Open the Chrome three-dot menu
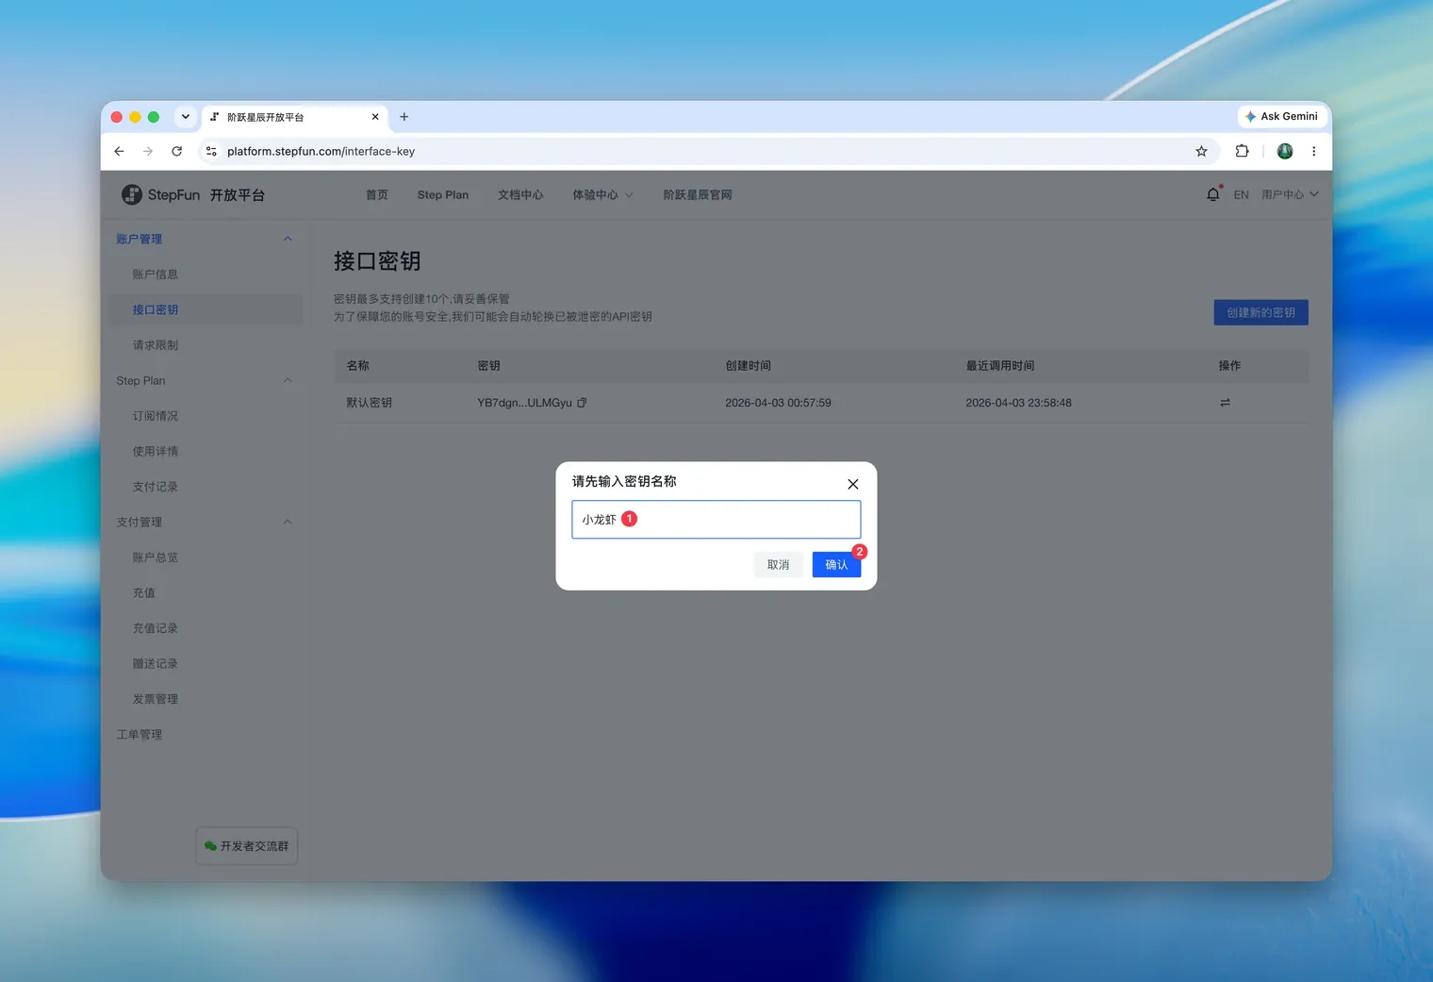 (x=1313, y=151)
